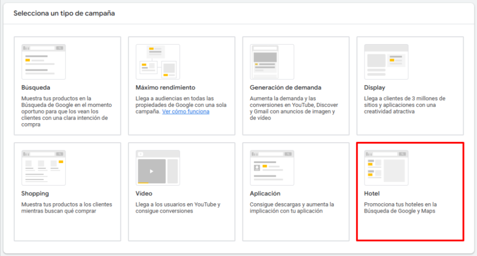The image size is (477, 256).
Task: Click description 'Muestra tus productos a los clientes'
Action: click(67, 208)
